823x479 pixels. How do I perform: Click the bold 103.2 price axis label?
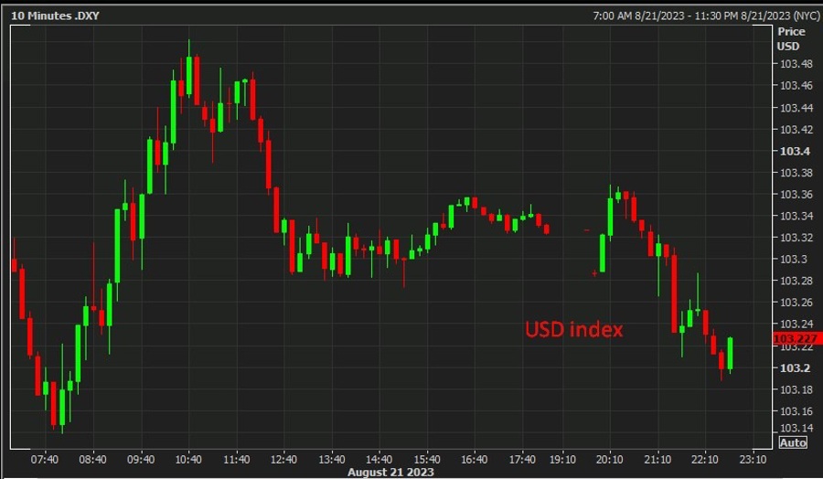coord(795,367)
